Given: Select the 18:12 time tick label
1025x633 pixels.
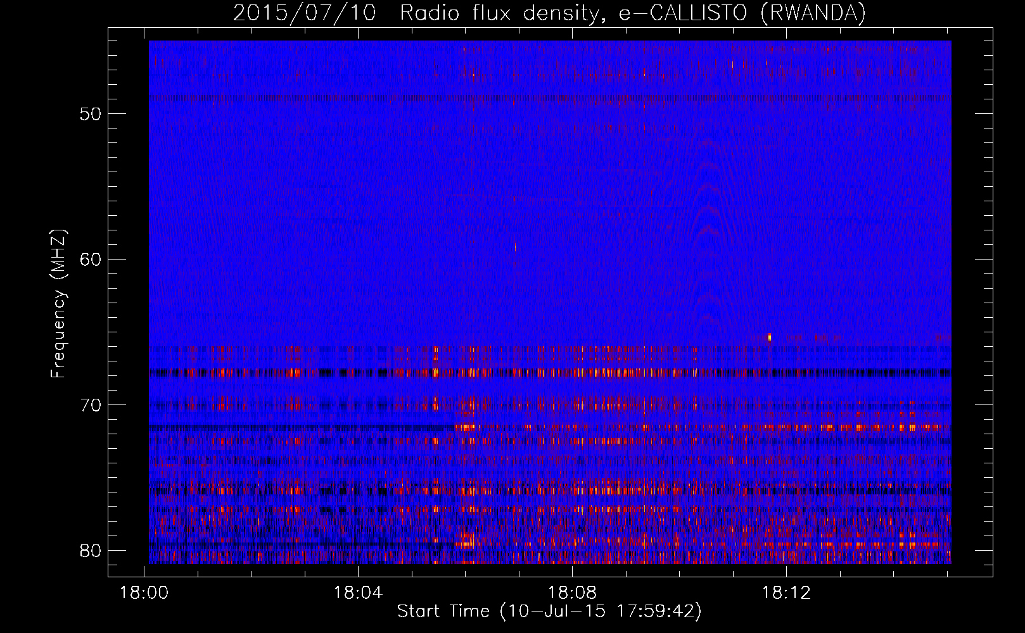Looking at the screenshot, I should tap(786, 593).
